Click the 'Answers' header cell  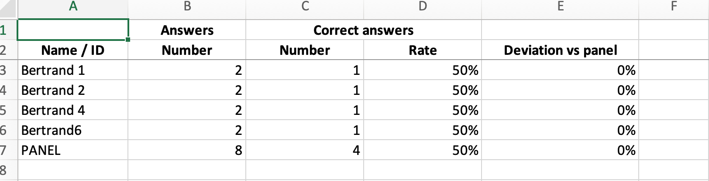tap(187, 30)
